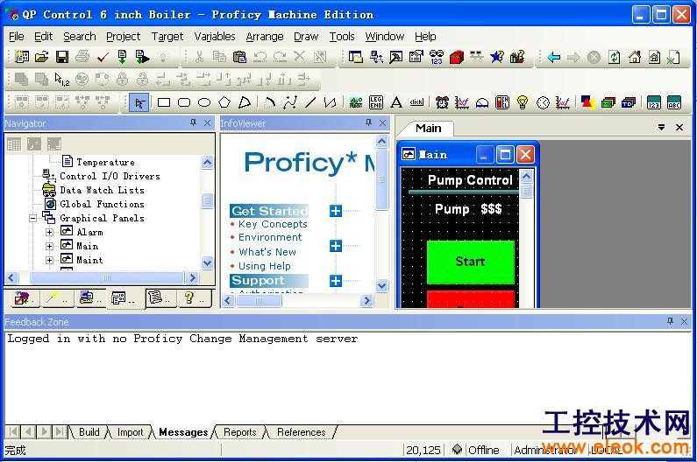Toggle the Feedback Zone pin

(671, 321)
